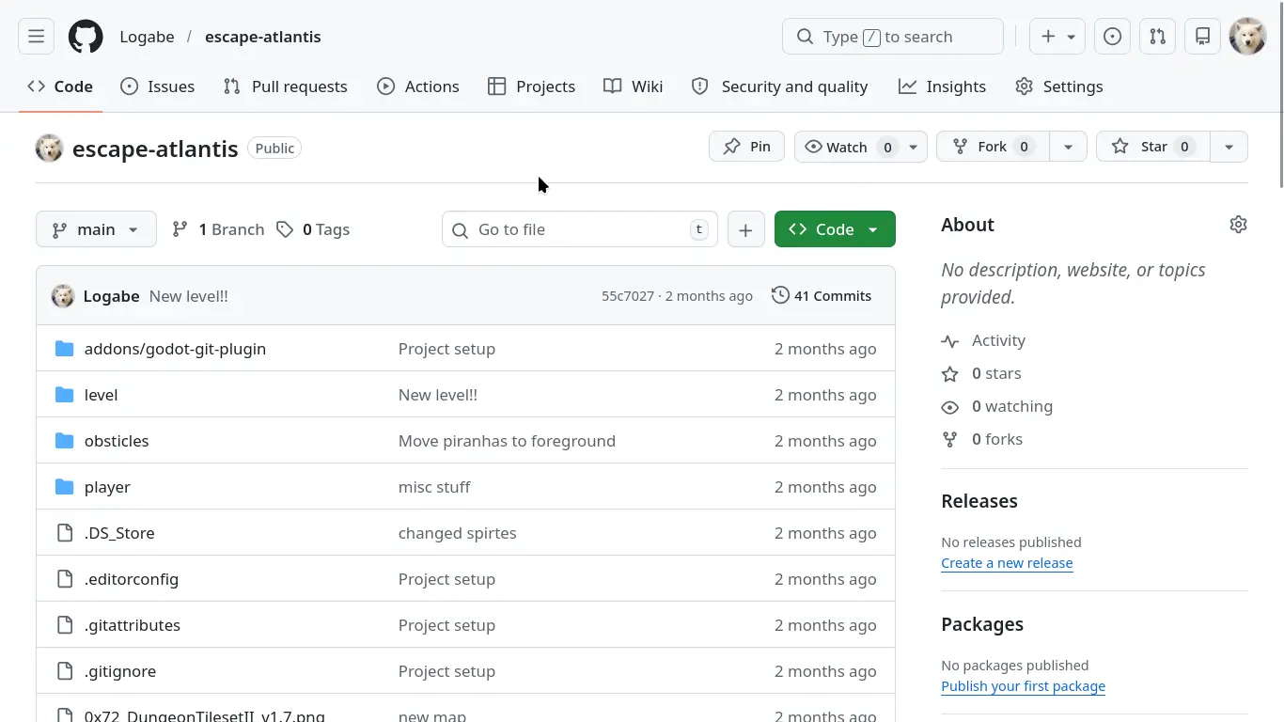Image resolution: width=1284 pixels, height=722 pixels.
Task: Click the escape-atlantis breadcrumb in header
Action: pos(263,37)
